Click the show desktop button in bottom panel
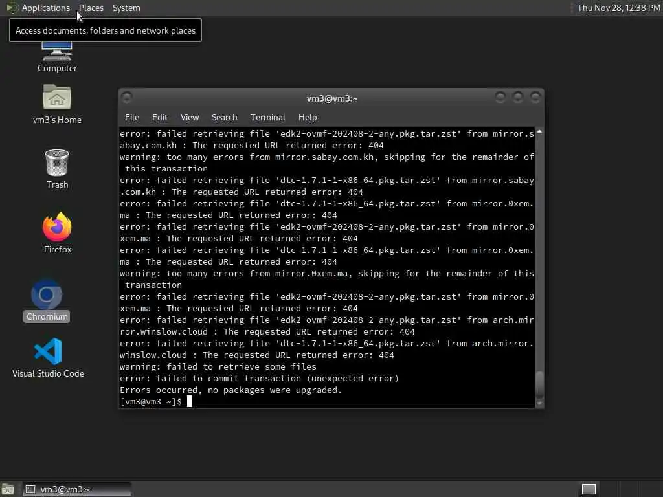Screen dimensions: 663x497 tap(8, 489)
